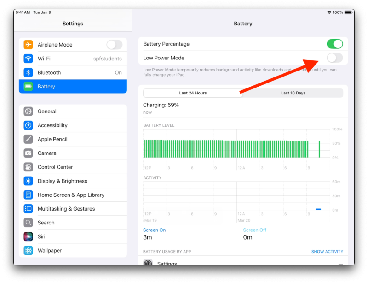Click the Battery icon in the sidebar

tap(28, 86)
